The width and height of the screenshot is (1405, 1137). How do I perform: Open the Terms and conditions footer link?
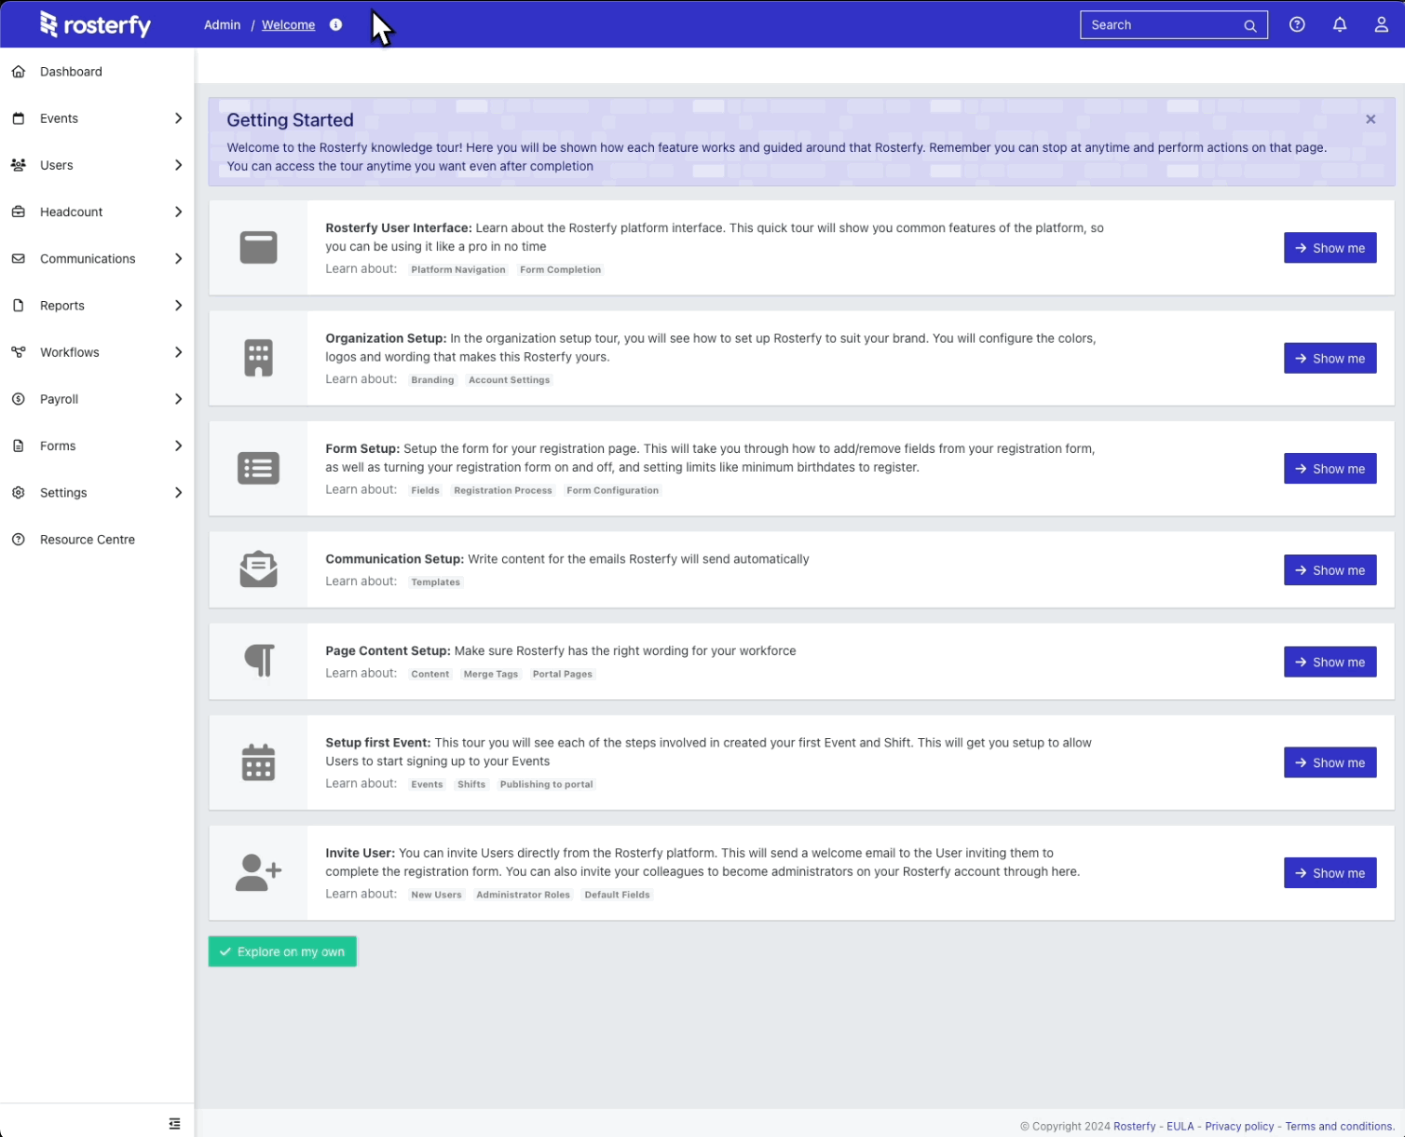[1340, 1126]
